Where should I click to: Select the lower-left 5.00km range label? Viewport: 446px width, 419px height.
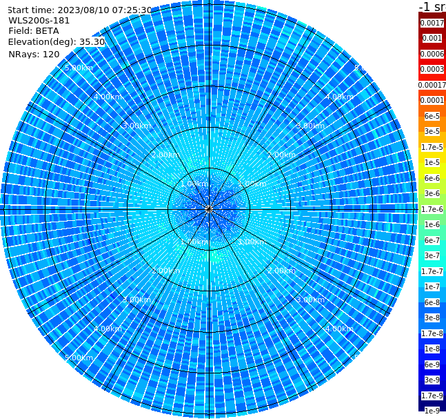point(79,358)
